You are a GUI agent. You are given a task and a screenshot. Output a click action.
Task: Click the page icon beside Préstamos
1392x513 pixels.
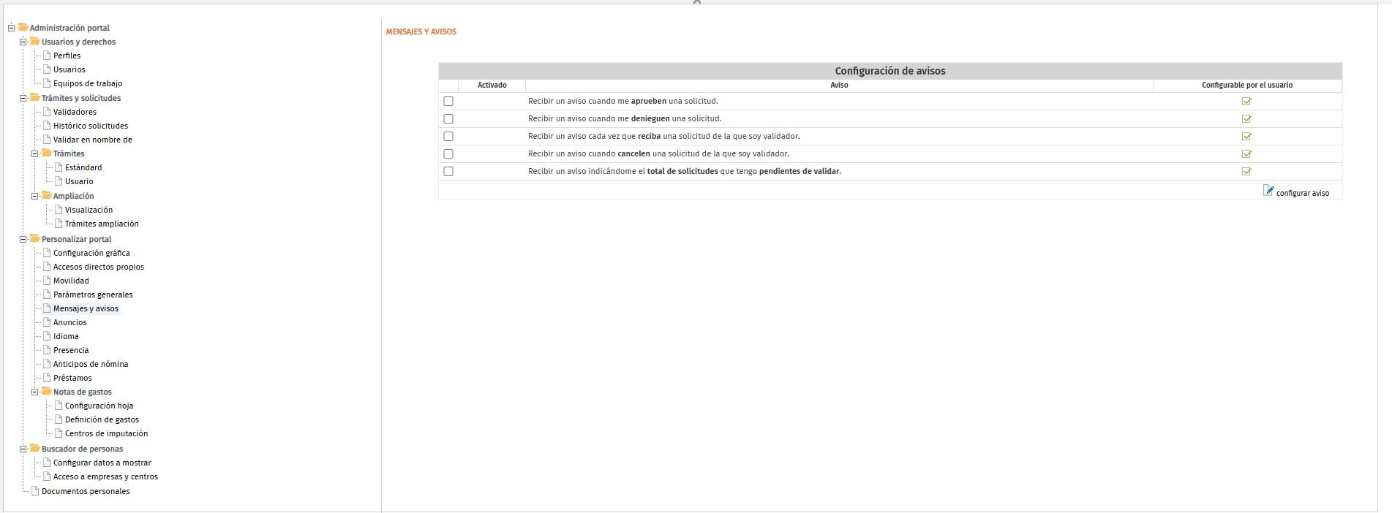click(x=47, y=378)
